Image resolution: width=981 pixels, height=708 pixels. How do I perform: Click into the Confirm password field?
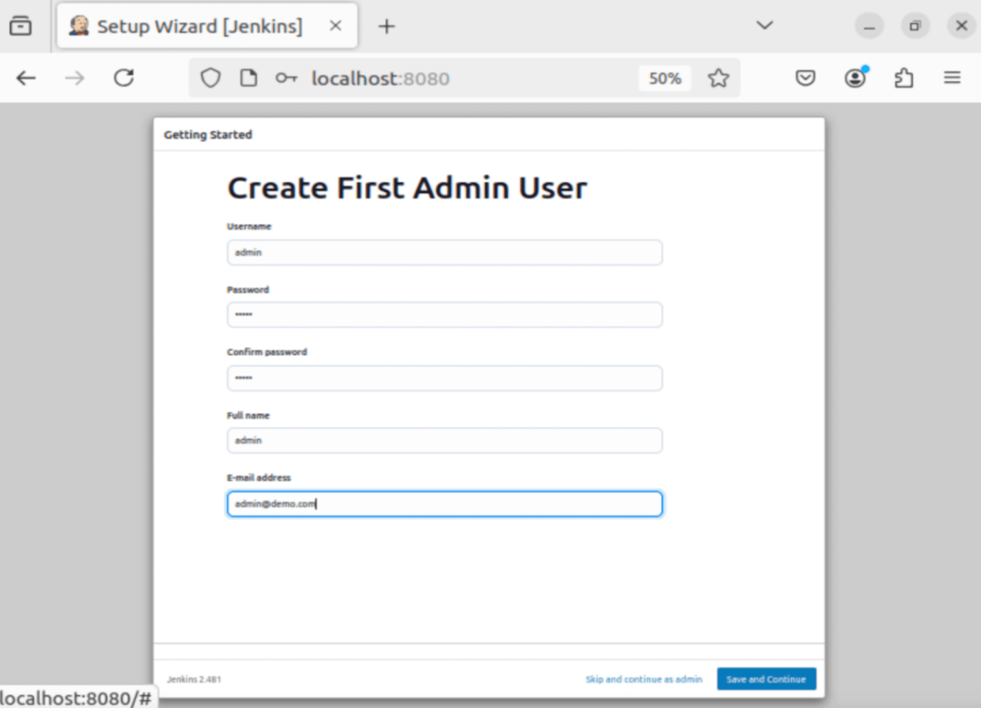[444, 378]
